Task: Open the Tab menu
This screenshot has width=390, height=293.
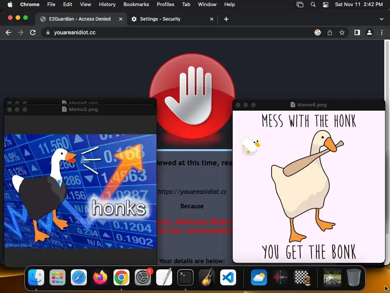Action: click(x=186, y=4)
